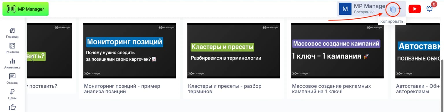Click title 'Мониторинг позиций - пример анализа позиций'
Viewport: 444px width, 112px height.
coord(122,89)
